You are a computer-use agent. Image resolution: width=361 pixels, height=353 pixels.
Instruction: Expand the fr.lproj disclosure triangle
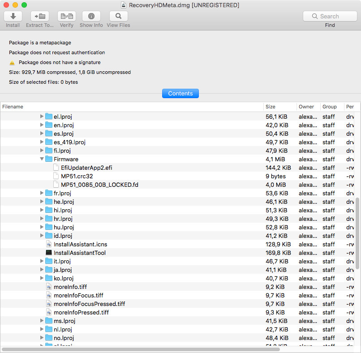42,193
